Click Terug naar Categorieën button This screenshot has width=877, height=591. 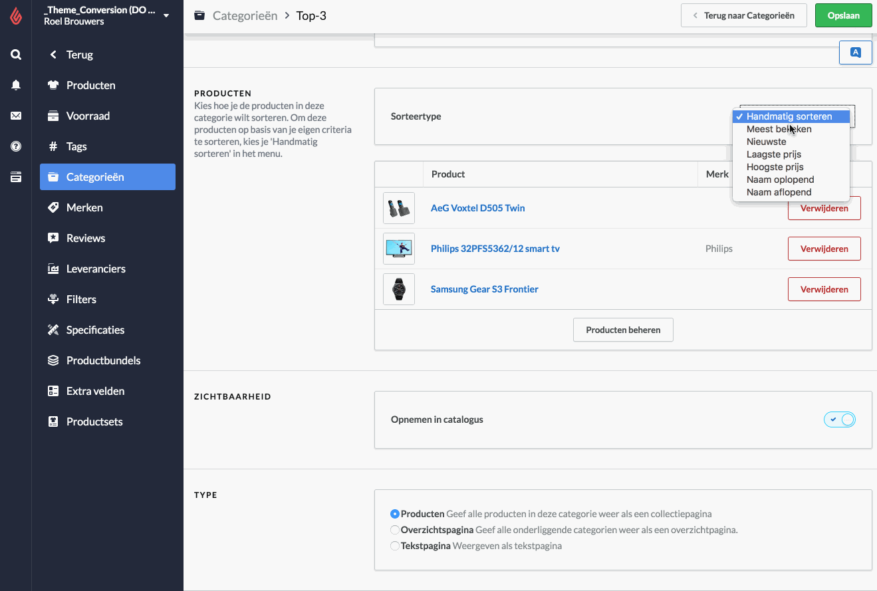tap(743, 15)
